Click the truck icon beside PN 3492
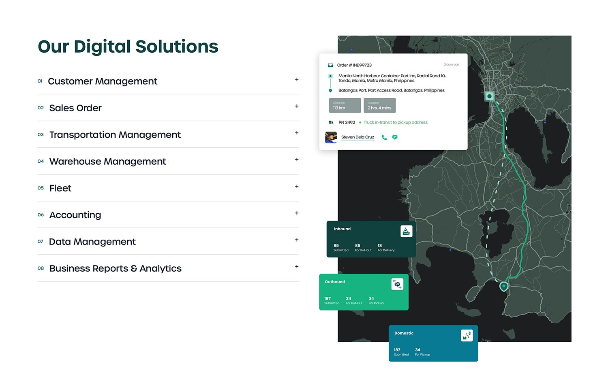The image size is (608, 389). pyautogui.click(x=331, y=123)
